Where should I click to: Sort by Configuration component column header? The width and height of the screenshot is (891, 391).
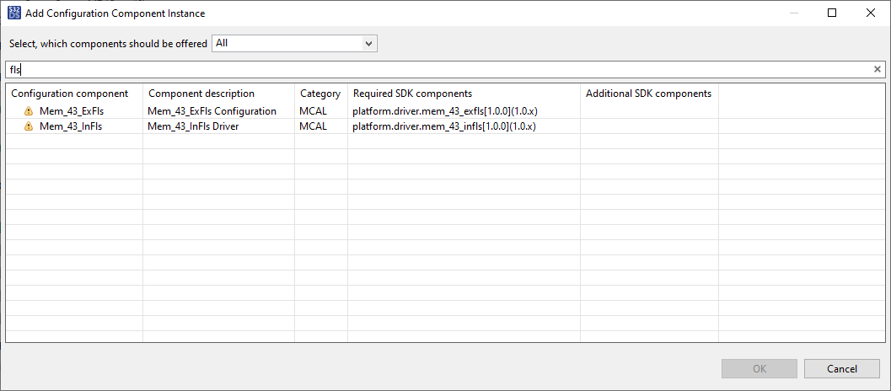tap(70, 94)
